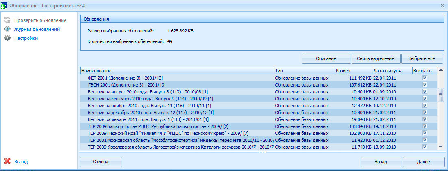Viewport: 448px width, 171px height.
Task: Toggle checkbox for ГЭСН 2001 (Дополнение 3)
Action: pos(425,85)
